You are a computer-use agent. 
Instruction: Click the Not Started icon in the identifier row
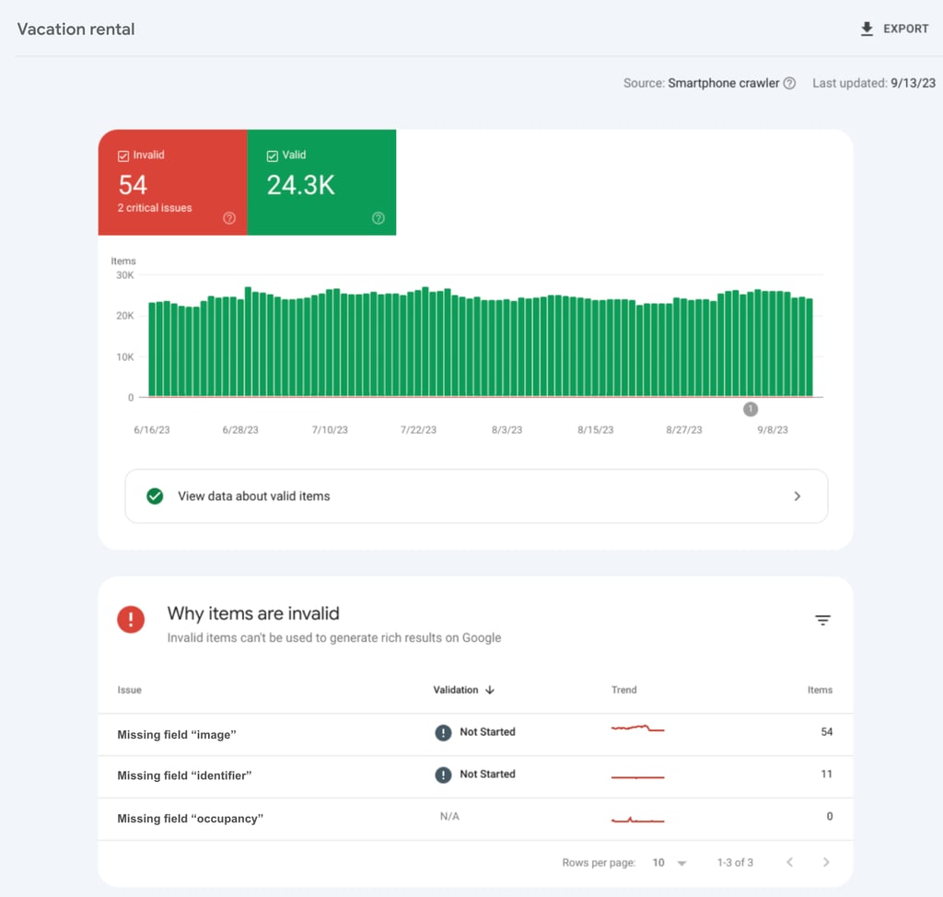[443, 775]
